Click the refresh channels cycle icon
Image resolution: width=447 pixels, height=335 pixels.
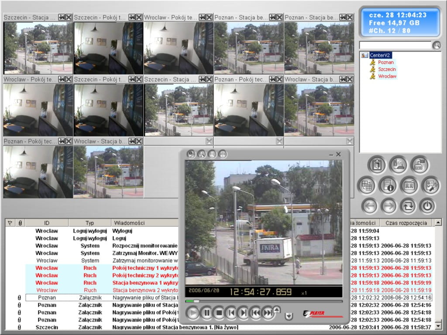pos(409,206)
